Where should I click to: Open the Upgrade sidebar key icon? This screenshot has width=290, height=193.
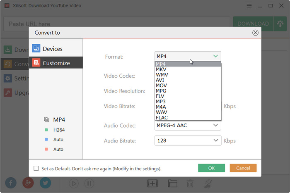pyautogui.click(x=8, y=93)
